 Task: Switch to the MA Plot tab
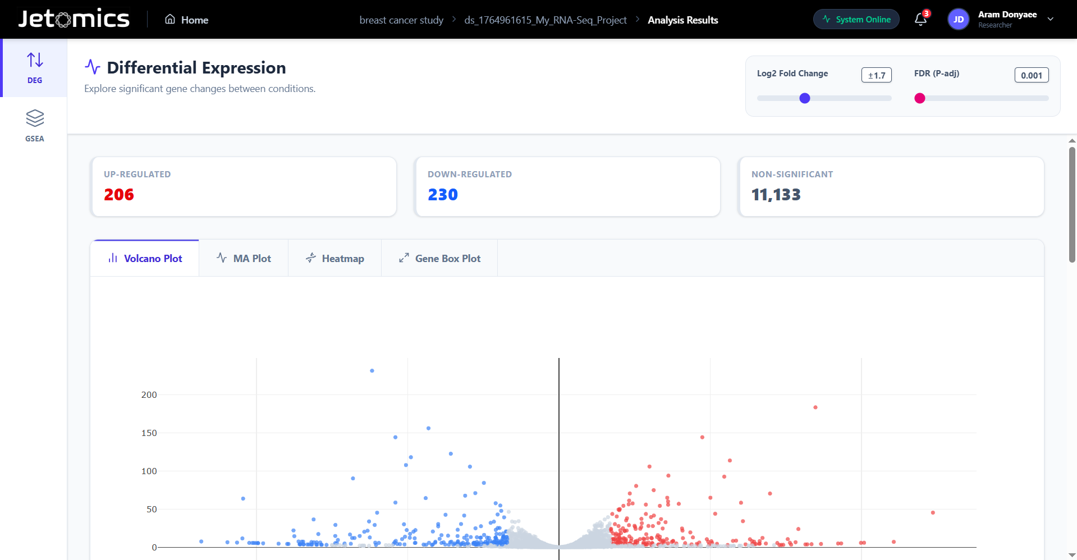pos(244,258)
